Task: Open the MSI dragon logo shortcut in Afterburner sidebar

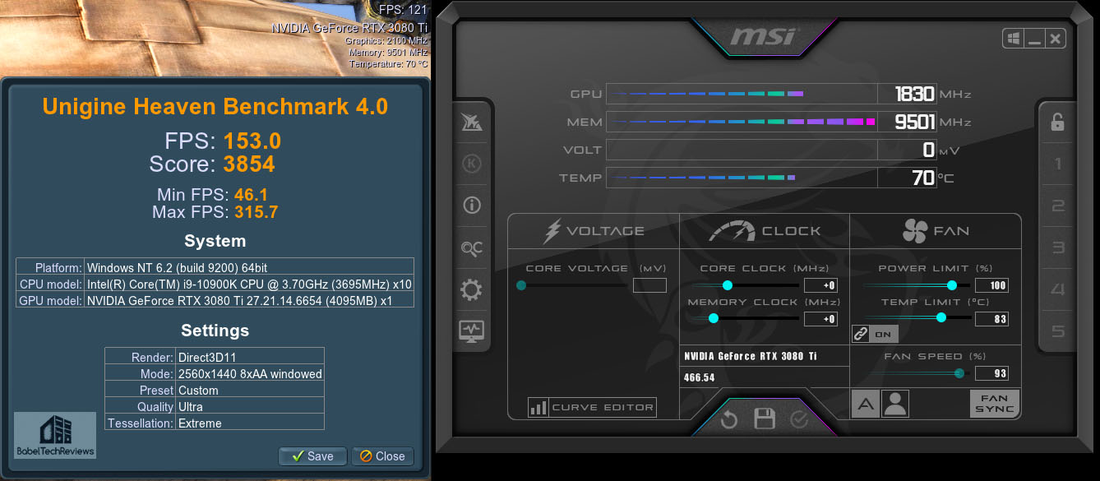Action: (x=472, y=123)
